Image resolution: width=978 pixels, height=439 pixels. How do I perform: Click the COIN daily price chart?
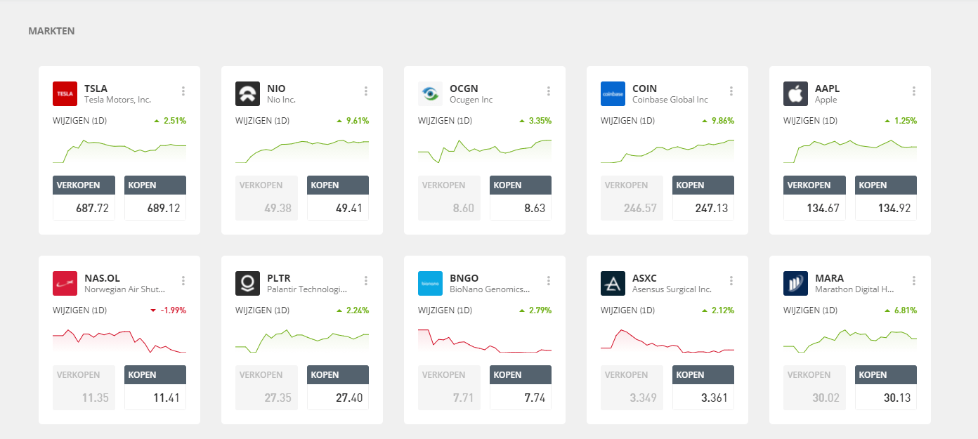tap(667, 151)
